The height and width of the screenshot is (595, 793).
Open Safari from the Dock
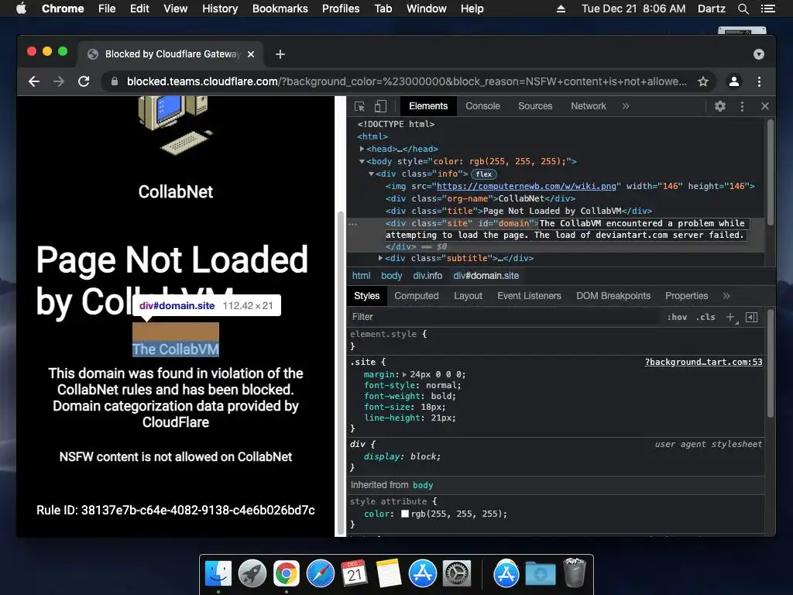click(321, 574)
